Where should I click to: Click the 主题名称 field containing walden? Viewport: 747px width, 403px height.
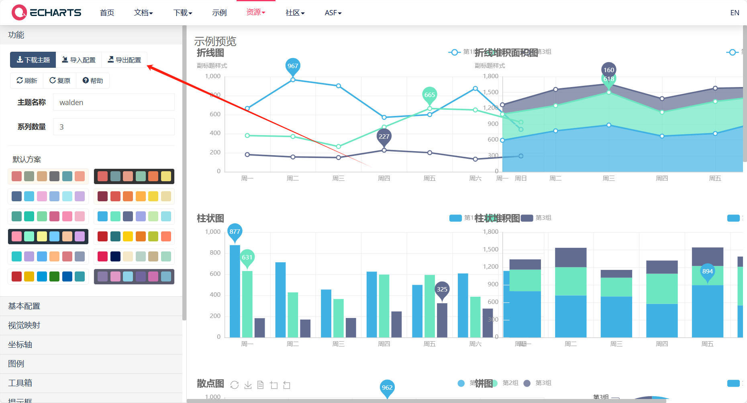pos(114,102)
